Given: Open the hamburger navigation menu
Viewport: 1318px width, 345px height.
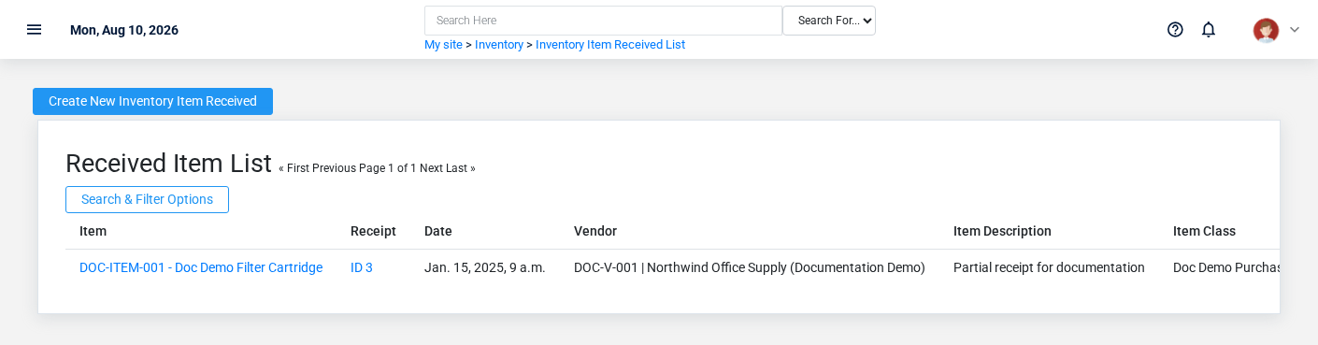Looking at the screenshot, I should click(34, 29).
